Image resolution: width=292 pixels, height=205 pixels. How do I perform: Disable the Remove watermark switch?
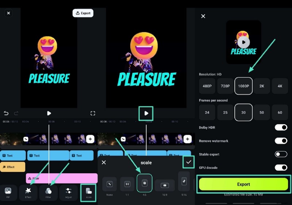[281, 141]
